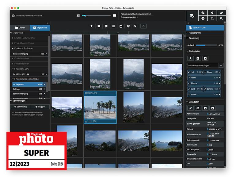The height and width of the screenshot is (177, 236).
Task: Click the keyword tag filter icon
Action: 99,26
